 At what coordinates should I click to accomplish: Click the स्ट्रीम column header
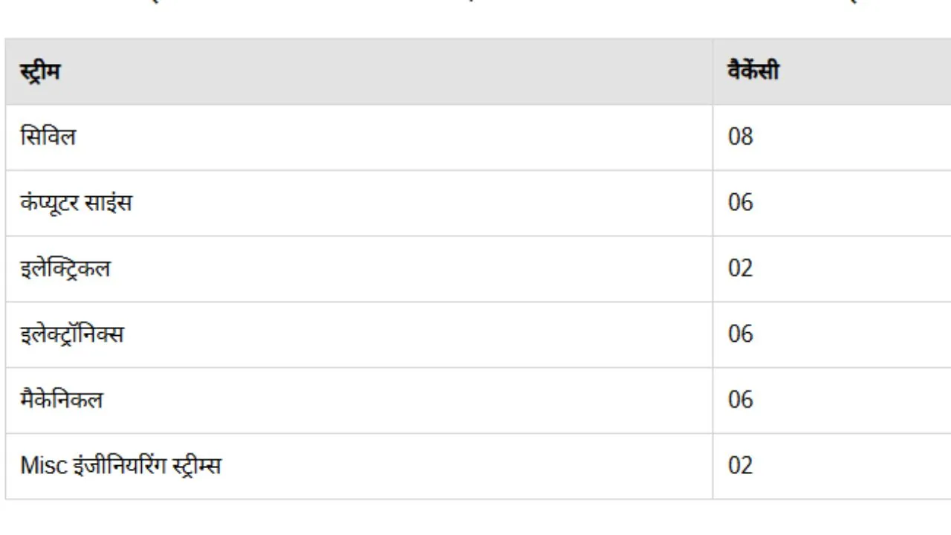359,71
